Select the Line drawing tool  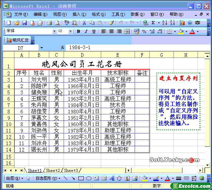(x=66, y=178)
